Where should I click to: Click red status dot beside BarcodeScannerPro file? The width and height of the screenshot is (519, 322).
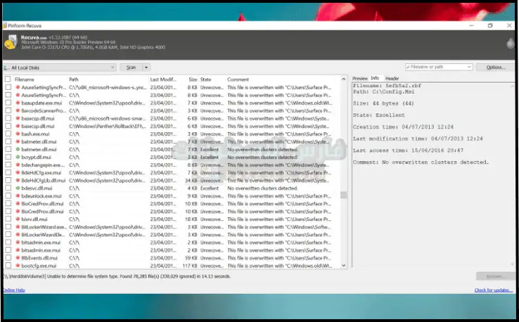(x=18, y=110)
